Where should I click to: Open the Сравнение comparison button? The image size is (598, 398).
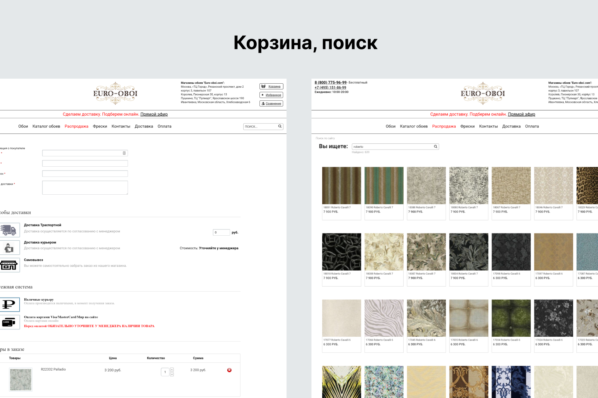pos(271,104)
